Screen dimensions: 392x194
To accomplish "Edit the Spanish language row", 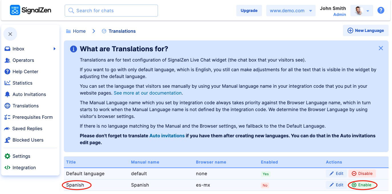I will [336, 185].
